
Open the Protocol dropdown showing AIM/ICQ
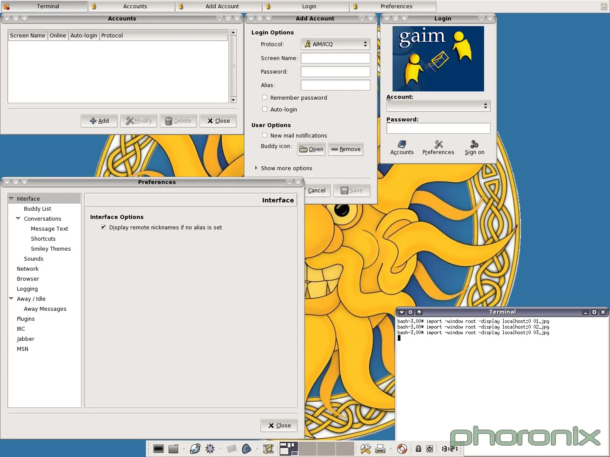coord(335,44)
